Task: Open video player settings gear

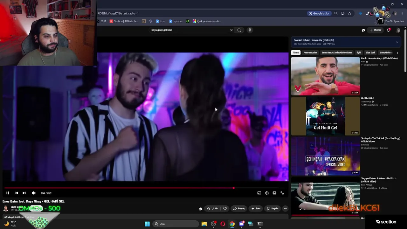Action: 267,193
